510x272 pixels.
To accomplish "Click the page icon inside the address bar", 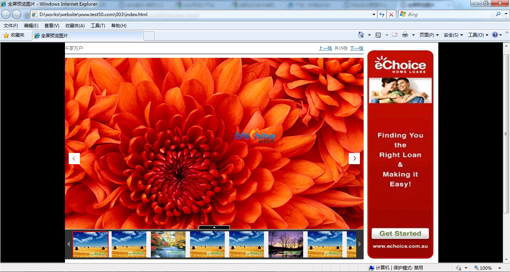I will (34, 15).
